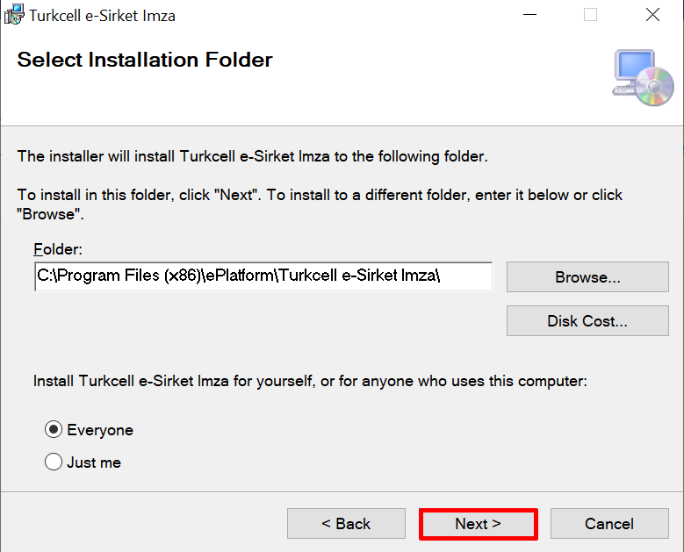Go back with the < Back button
This screenshot has height=552, width=684.
point(346,523)
